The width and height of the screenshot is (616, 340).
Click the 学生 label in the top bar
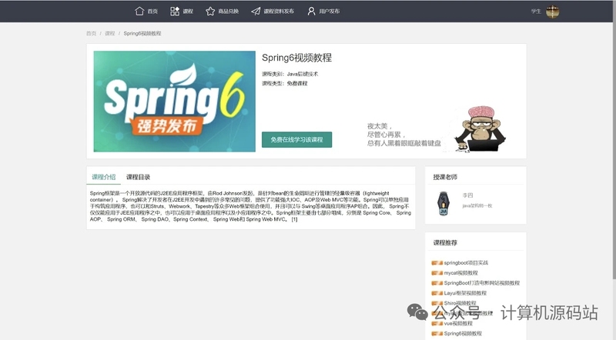[536, 12]
